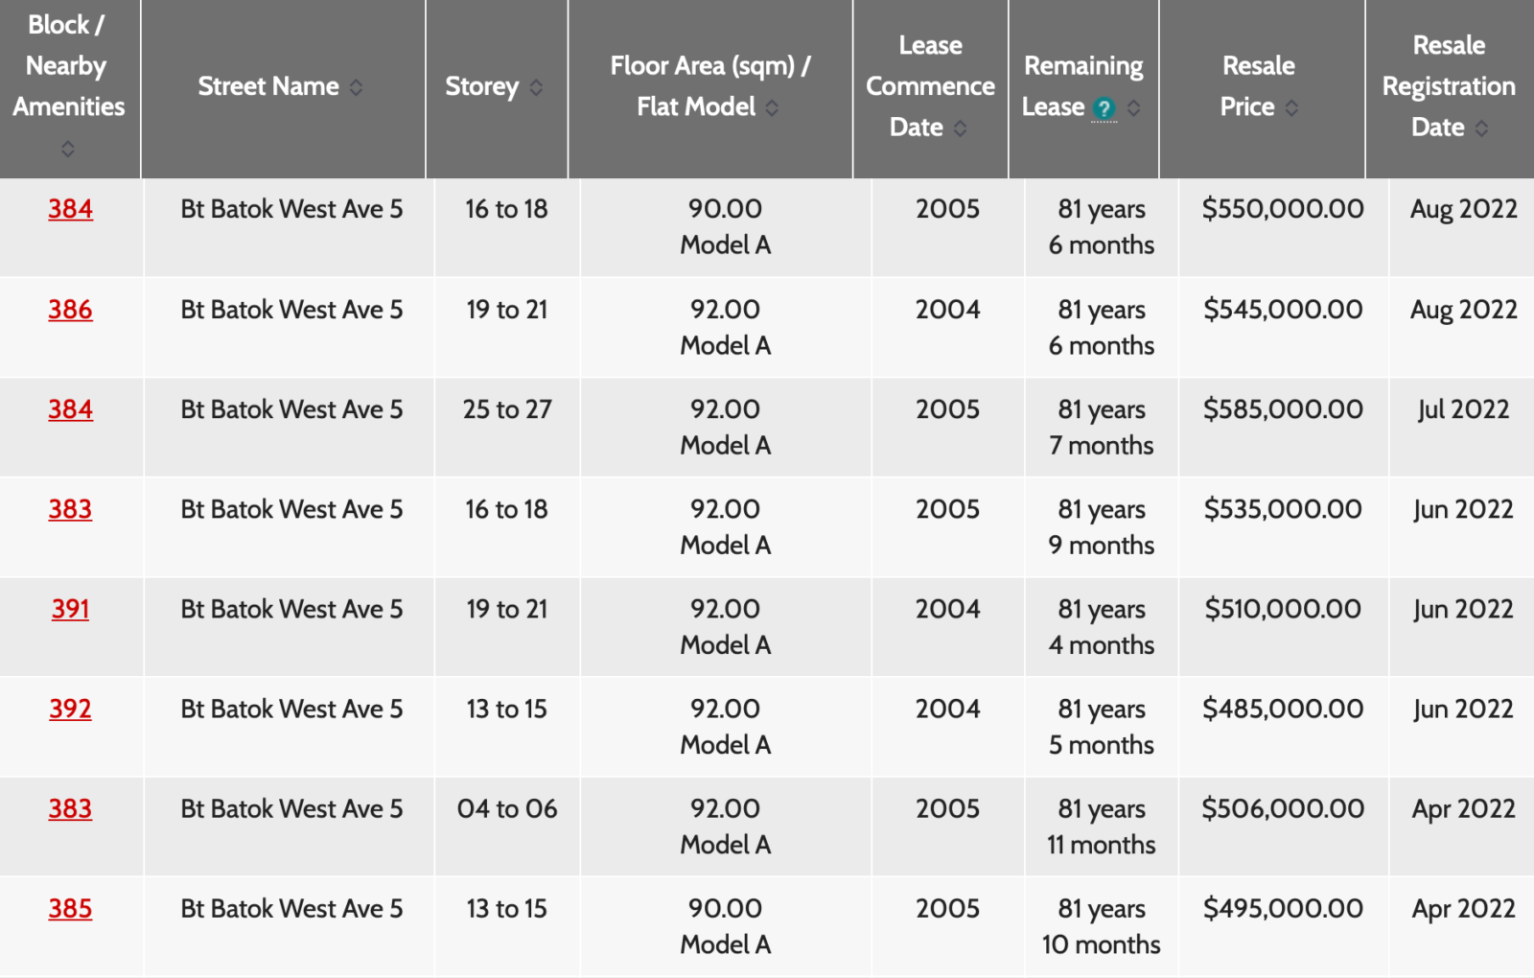Open block 383 link priced $535,000
The width and height of the screenshot is (1534, 978).
71,509
